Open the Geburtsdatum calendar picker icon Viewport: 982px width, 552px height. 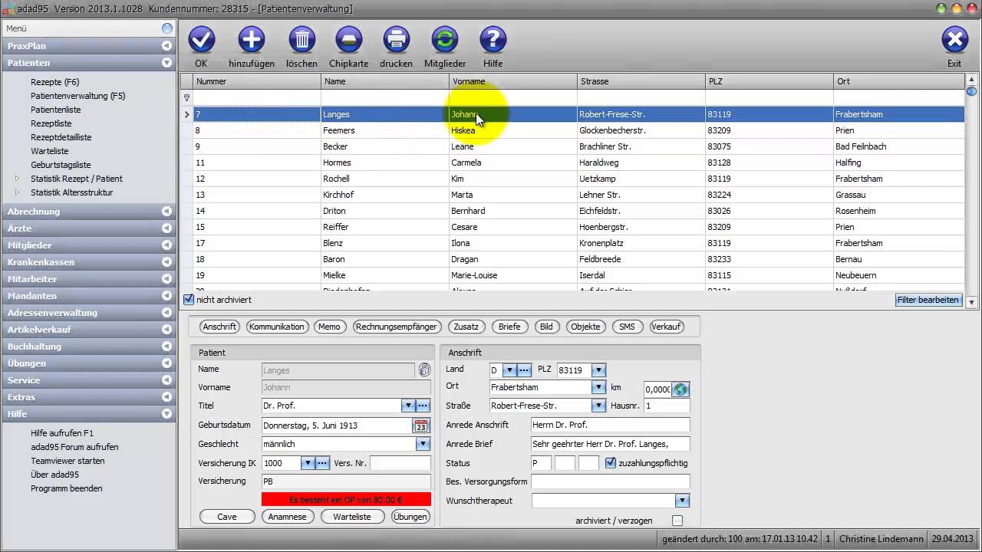[x=421, y=426]
